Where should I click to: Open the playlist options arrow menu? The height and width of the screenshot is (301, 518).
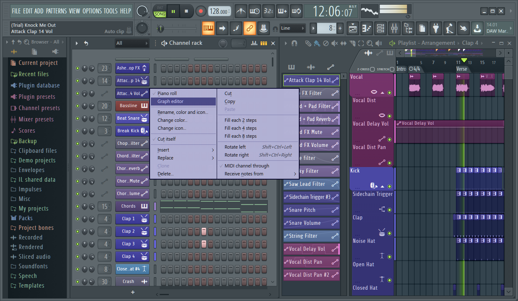(286, 43)
